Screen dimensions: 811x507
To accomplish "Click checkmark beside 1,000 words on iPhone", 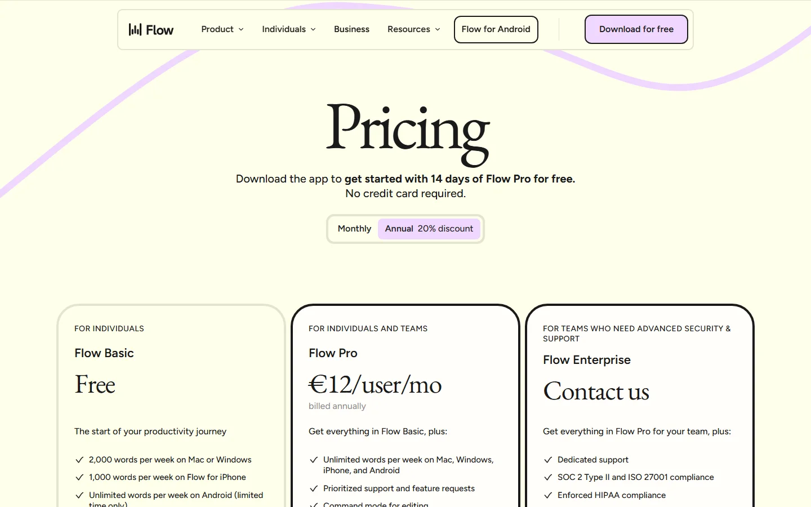I will coord(79,477).
